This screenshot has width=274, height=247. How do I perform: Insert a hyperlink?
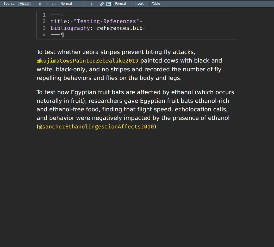tap(102, 4)
